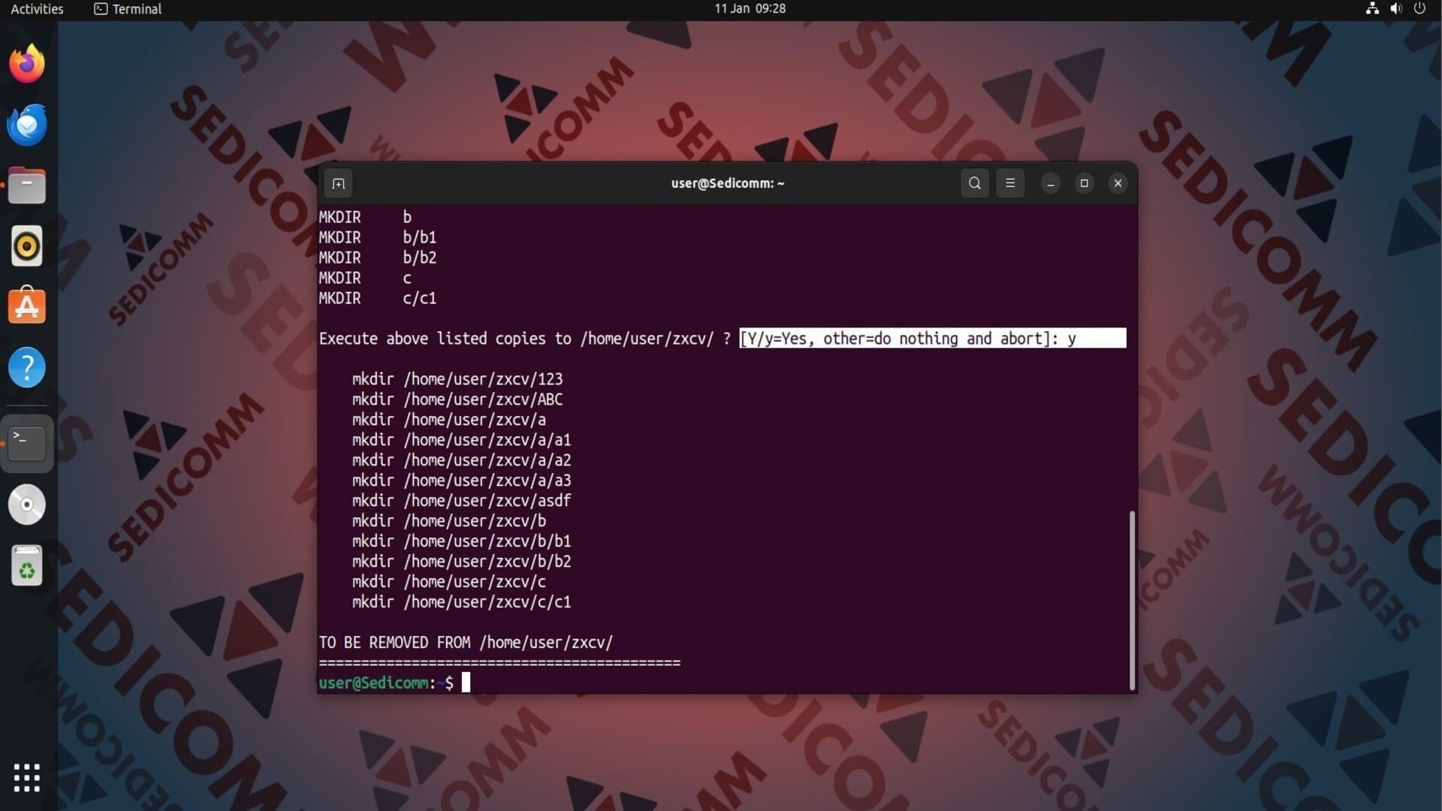Open the clock and calendar panel
This screenshot has width=1442, height=811.
(x=750, y=9)
